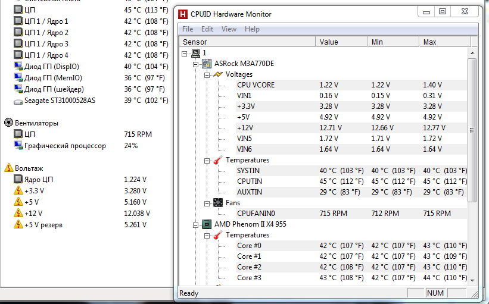Open the File menu

click(188, 29)
